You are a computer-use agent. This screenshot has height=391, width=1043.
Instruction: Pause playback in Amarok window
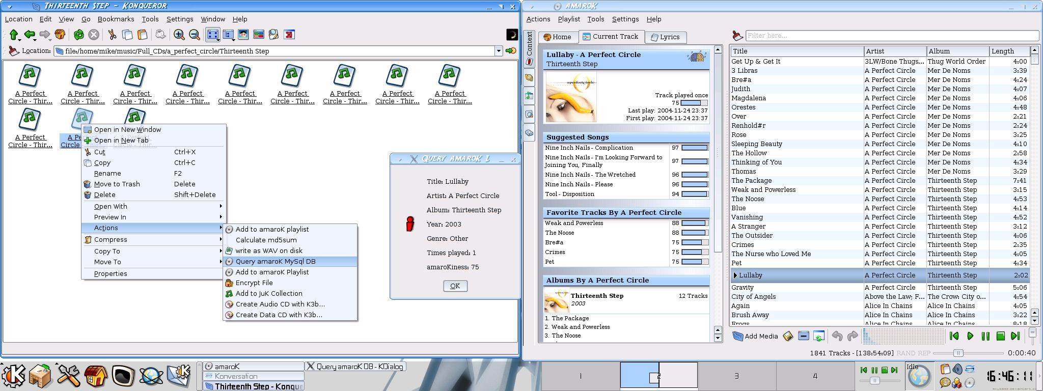(x=985, y=336)
